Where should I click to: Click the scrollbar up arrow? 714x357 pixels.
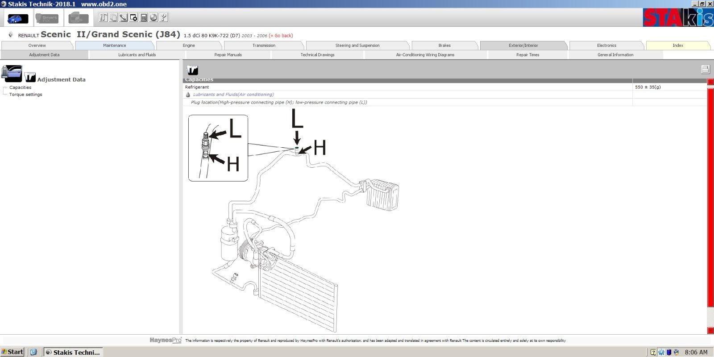(x=710, y=82)
